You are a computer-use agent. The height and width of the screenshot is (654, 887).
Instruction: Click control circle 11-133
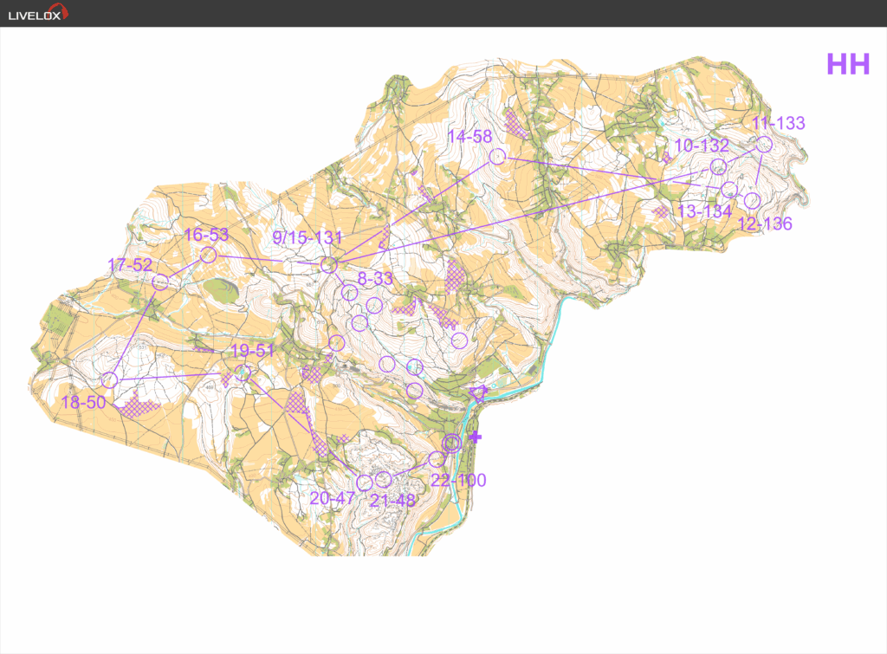763,145
